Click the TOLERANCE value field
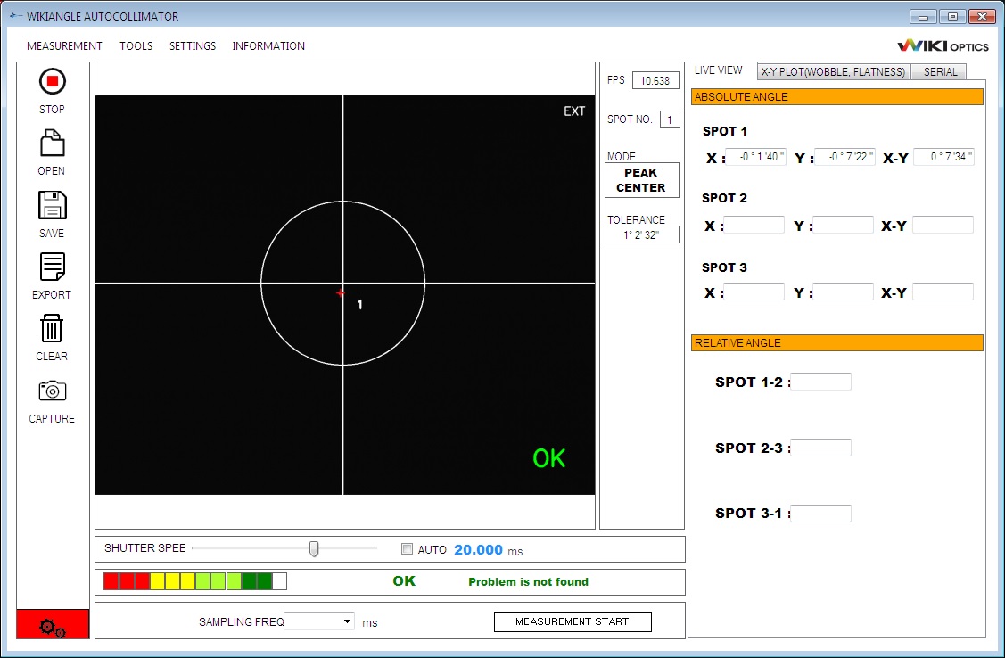This screenshot has height=658, width=1005. point(640,235)
